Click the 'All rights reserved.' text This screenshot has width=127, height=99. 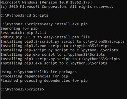(x=92, y=7)
